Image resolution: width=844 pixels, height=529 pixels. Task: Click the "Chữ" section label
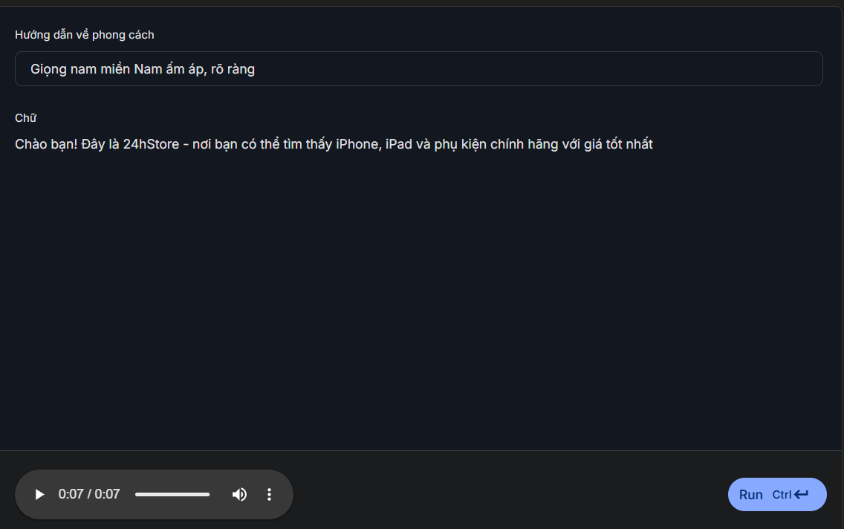pyautogui.click(x=25, y=118)
